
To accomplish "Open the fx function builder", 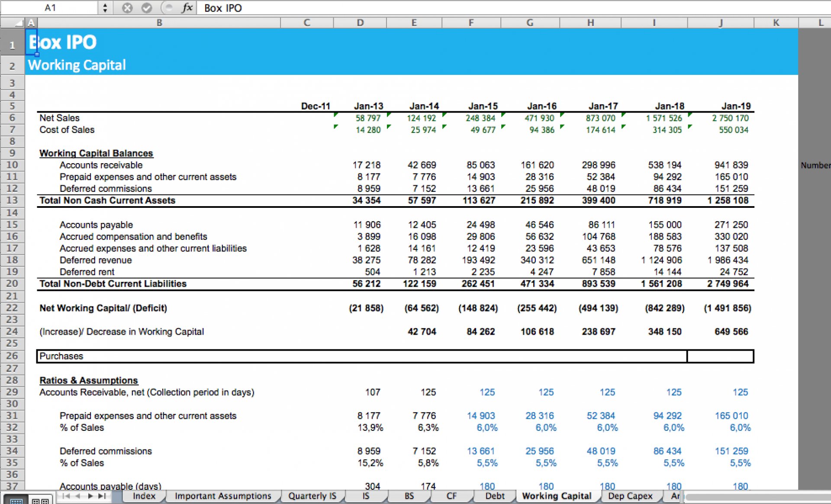I will click(187, 8).
